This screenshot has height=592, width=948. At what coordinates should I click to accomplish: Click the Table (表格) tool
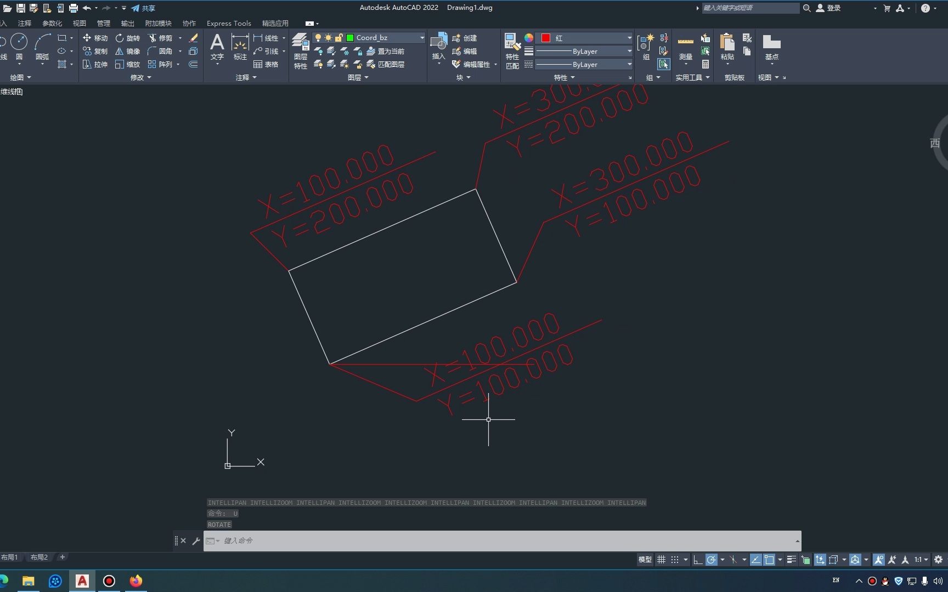(266, 64)
